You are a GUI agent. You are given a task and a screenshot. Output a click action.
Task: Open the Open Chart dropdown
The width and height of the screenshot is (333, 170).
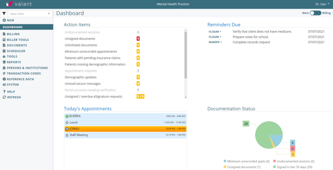pos(30,14)
